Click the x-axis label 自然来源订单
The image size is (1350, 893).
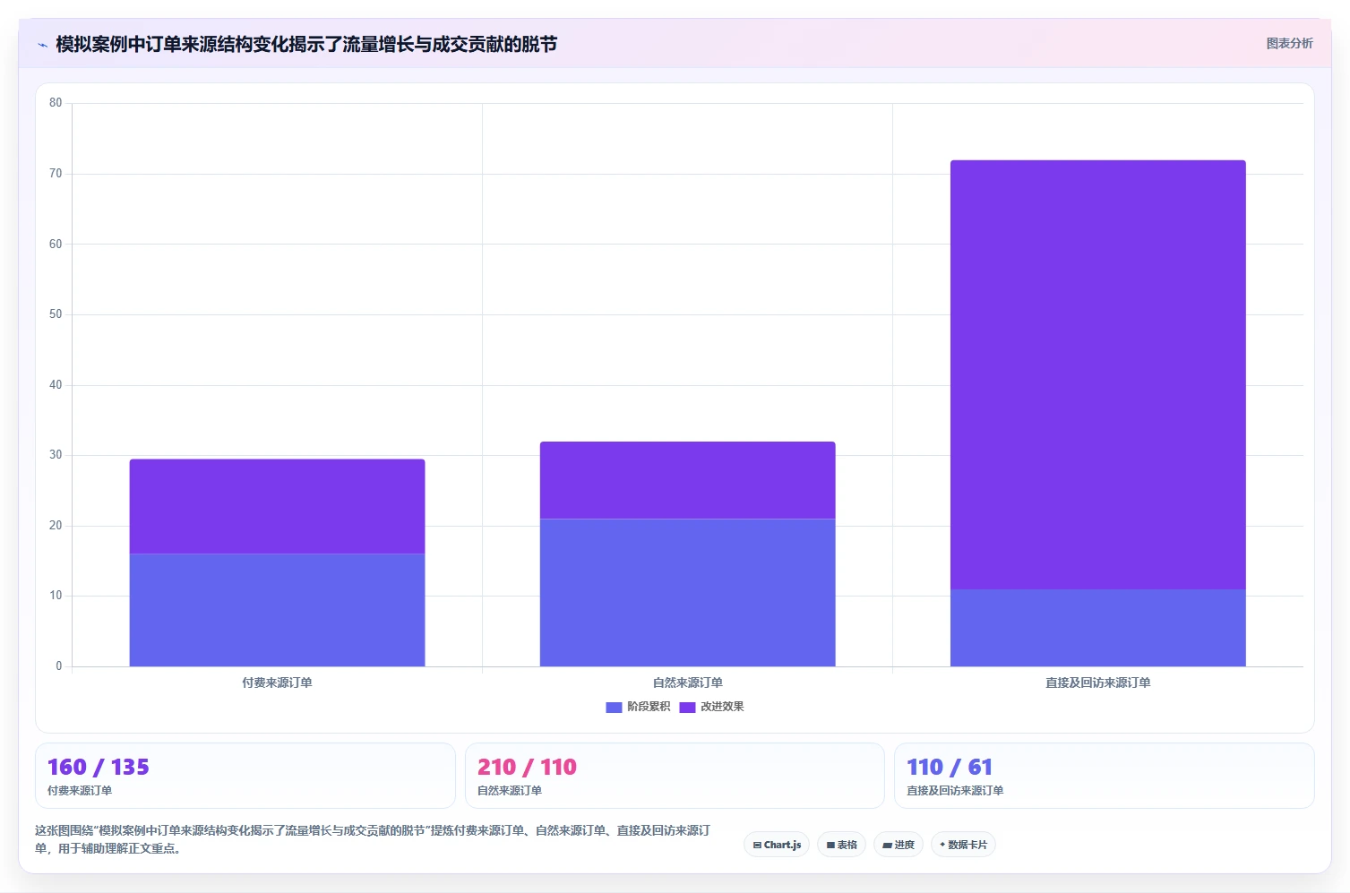[687, 683]
